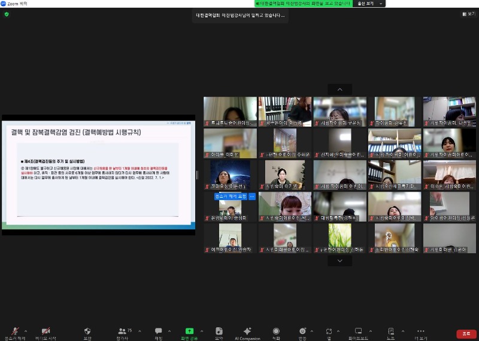The width and height of the screenshot is (479, 341).
Task: Open the View layout menu top right
Action: [468, 14]
